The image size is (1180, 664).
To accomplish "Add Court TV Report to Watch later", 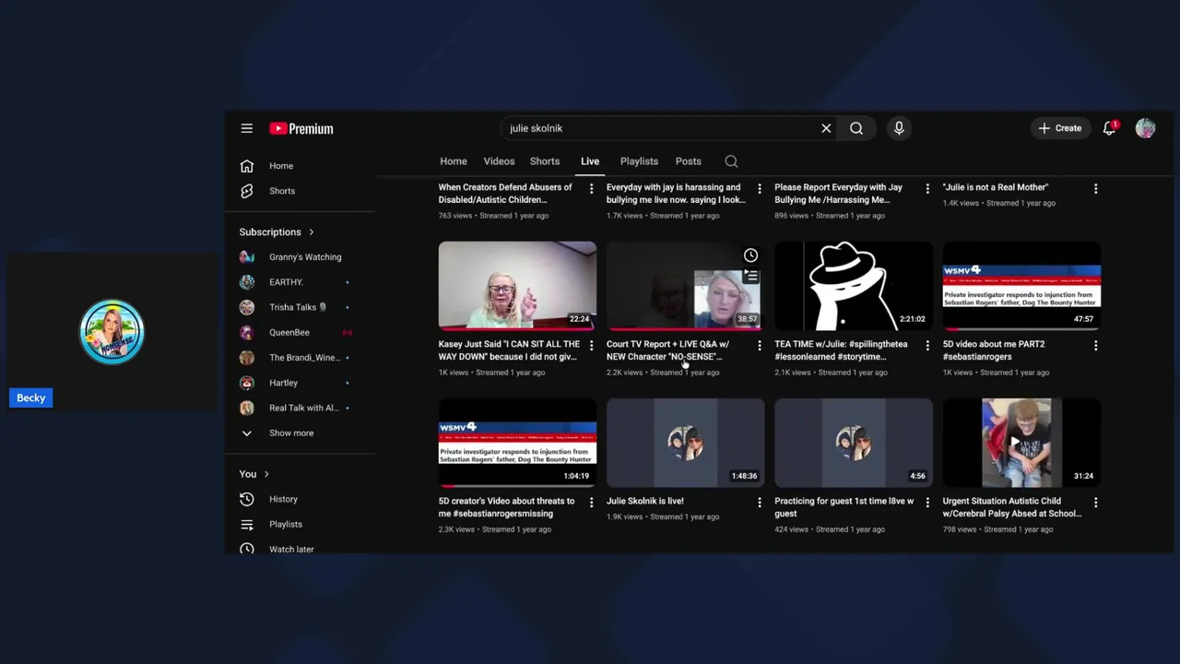I will pos(751,255).
